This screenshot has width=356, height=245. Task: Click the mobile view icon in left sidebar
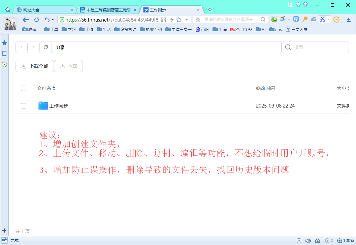tap(4, 53)
